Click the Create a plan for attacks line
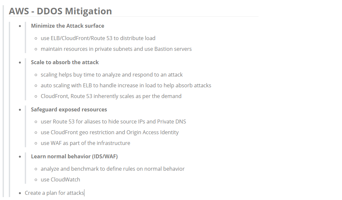Screen dimensions: 342x200 coord(54,193)
